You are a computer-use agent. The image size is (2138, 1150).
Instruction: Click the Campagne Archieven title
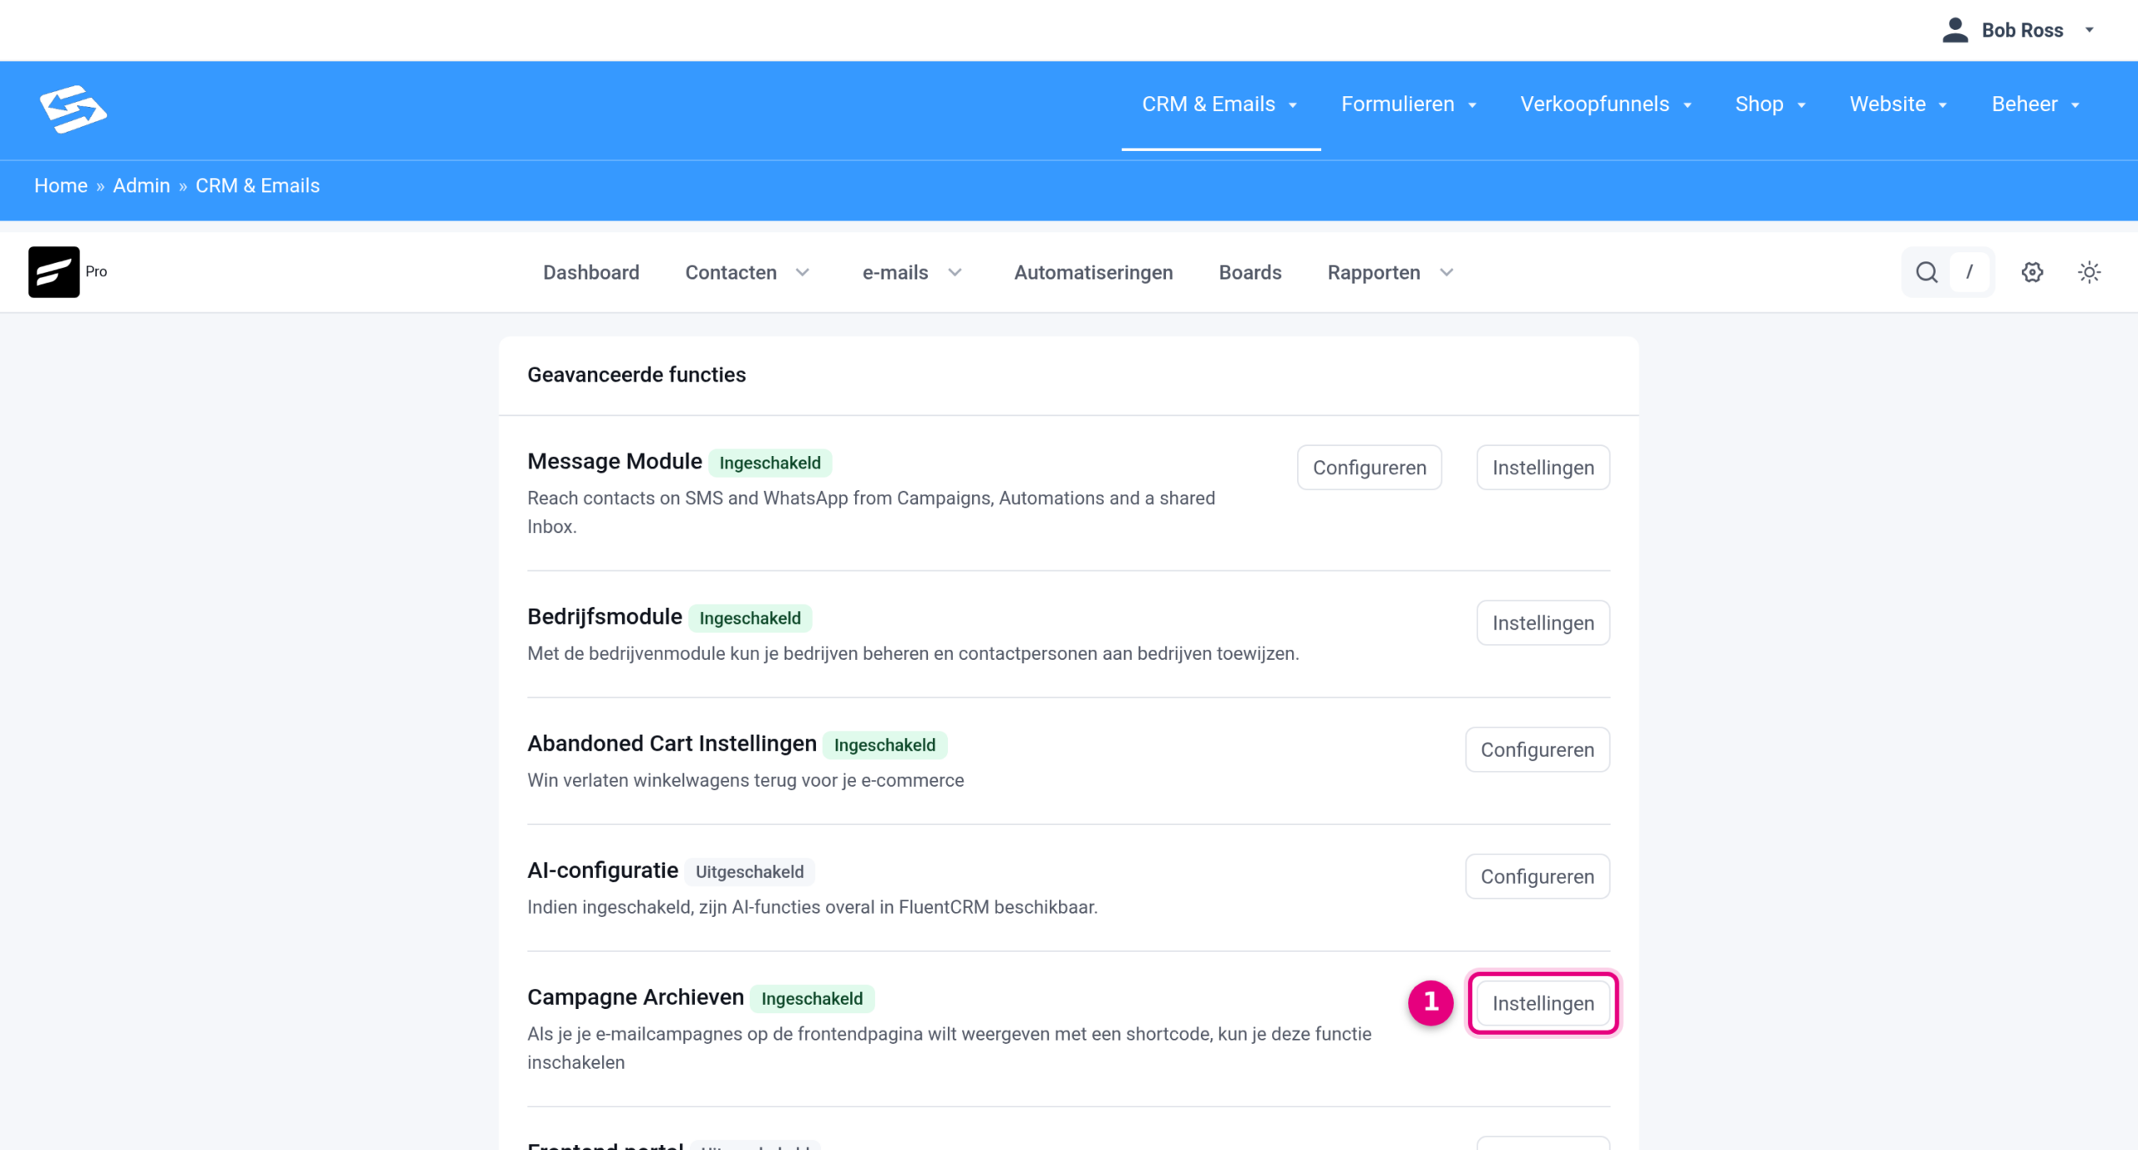point(636,997)
